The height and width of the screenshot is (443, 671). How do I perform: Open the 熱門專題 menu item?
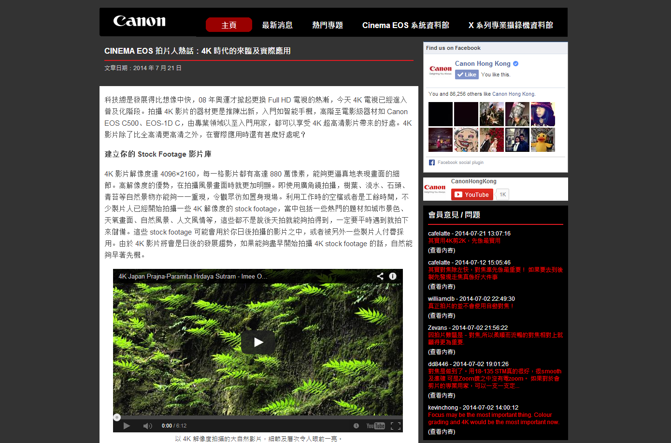click(x=328, y=25)
